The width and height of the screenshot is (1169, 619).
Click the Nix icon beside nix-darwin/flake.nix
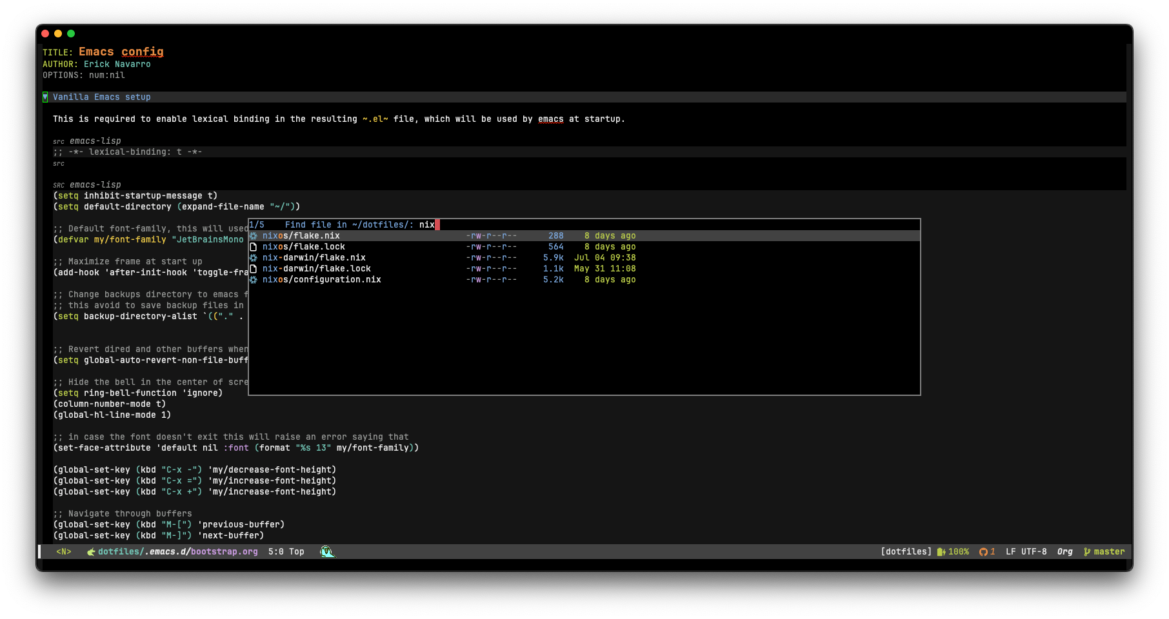coord(254,258)
